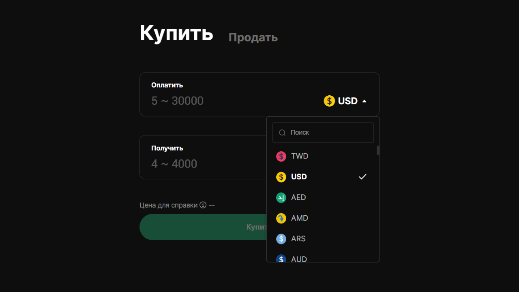Collapse the USD currency selector dropdown

click(x=345, y=101)
